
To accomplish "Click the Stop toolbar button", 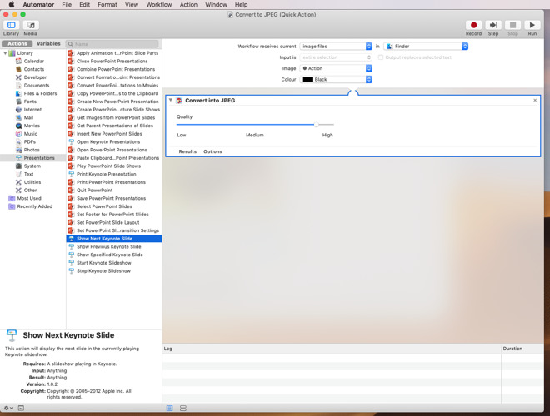I will click(x=512, y=25).
